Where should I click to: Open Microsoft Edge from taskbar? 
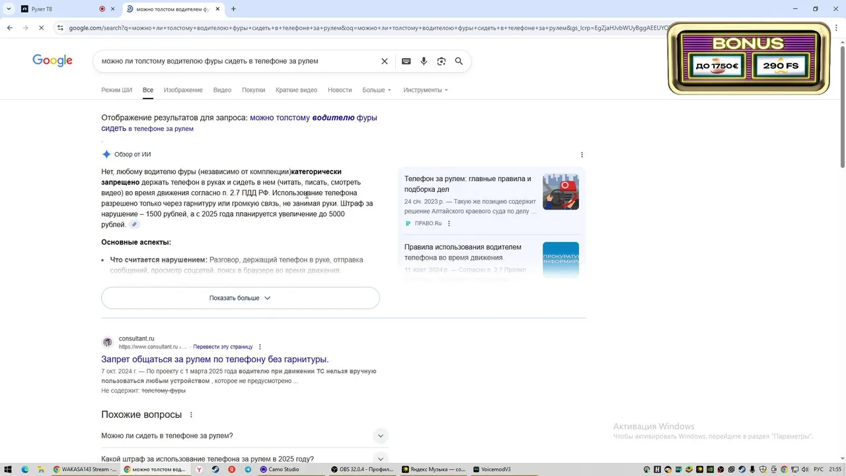point(24,469)
